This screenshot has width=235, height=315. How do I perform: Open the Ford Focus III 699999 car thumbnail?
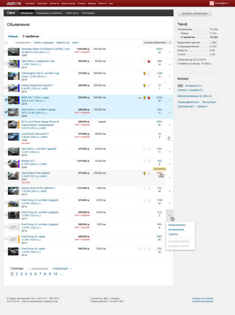coord(14,215)
